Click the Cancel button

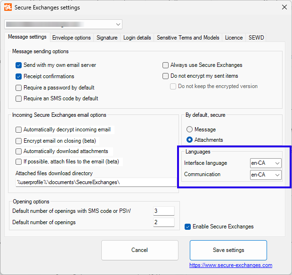click(x=139, y=250)
